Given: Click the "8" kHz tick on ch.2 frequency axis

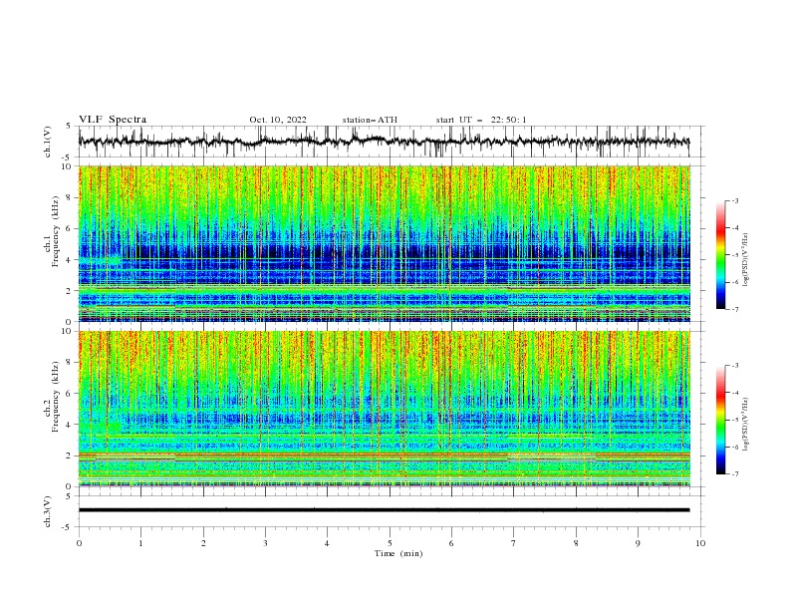Looking at the screenshot, I should [69, 363].
